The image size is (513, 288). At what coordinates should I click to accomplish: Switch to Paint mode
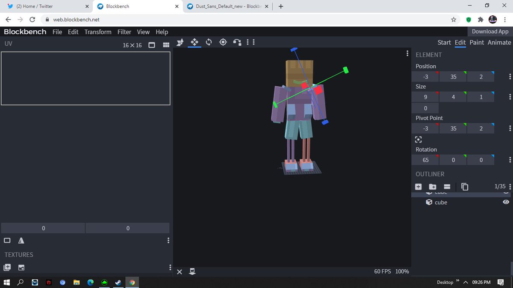click(476, 42)
